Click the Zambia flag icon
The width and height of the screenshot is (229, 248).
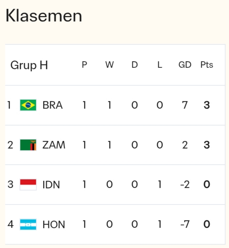(28, 145)
